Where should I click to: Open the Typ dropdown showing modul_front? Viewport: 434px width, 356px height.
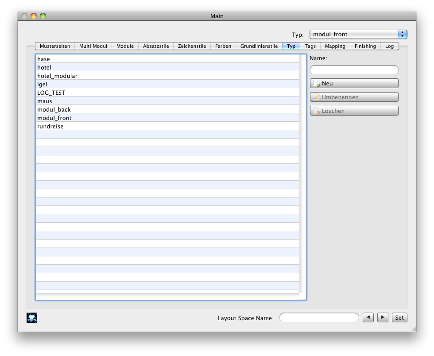(358, 34)
